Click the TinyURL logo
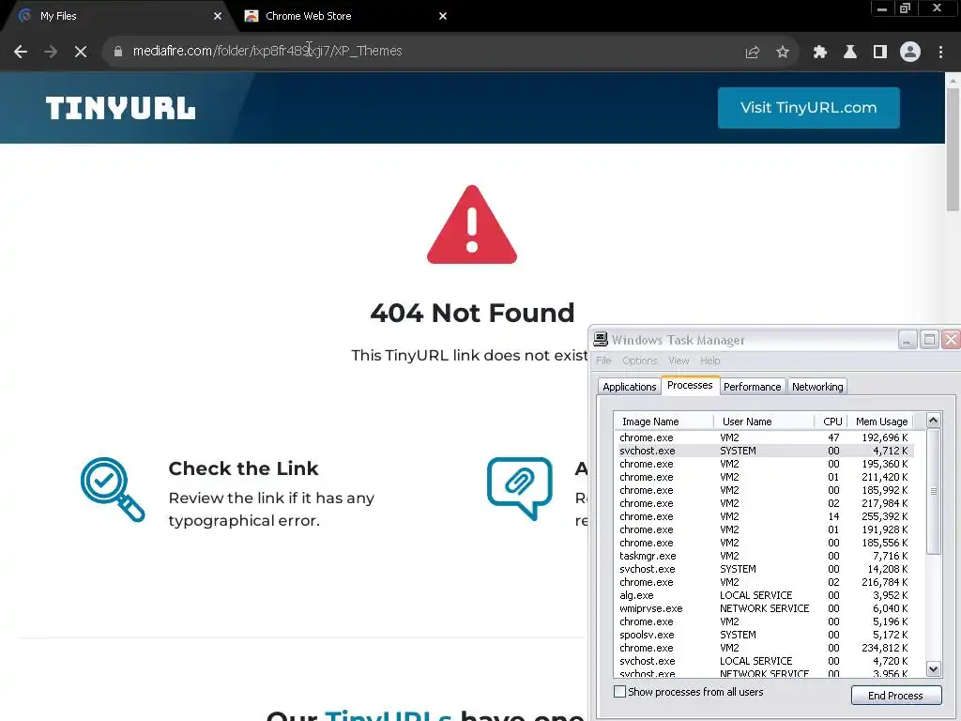The image size is (961, 721). [x=121, y=109]
